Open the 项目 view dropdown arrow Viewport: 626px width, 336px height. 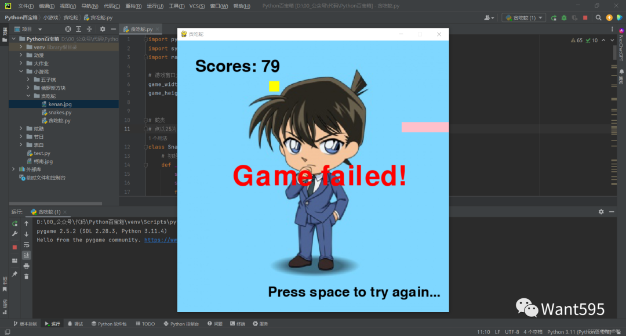click(40, 29)
